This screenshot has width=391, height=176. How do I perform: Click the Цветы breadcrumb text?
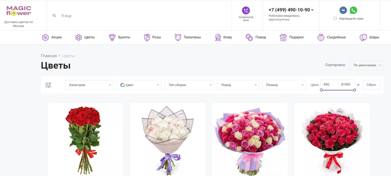coord(69,56)
